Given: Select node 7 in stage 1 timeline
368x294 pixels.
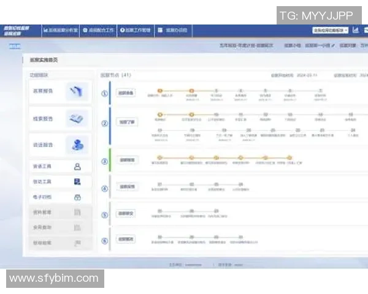Looking at the screenshot, I should [x=320, y=91].
